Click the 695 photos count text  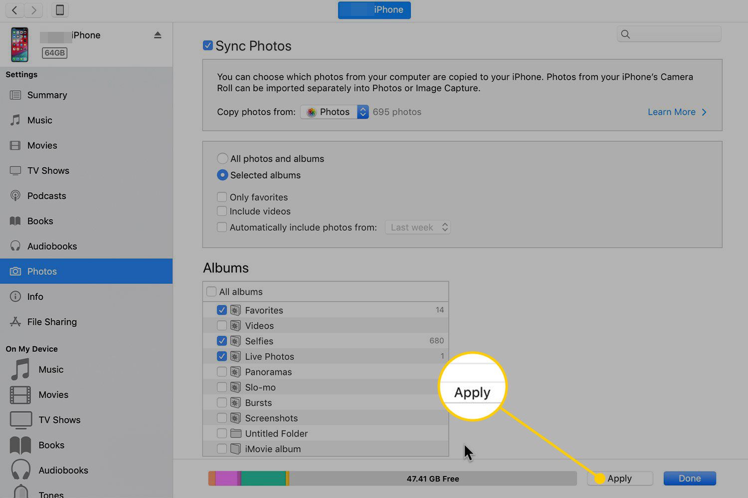pos(397,112)
